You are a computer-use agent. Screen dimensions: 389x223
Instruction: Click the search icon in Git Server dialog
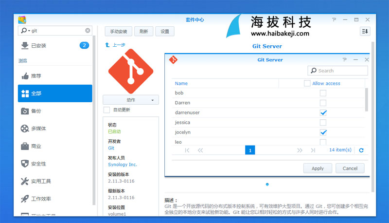click(x=314, y=71)
